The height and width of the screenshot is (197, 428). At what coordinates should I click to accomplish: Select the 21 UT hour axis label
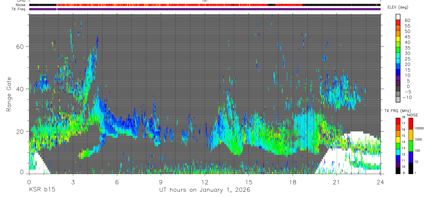(337, 182)
